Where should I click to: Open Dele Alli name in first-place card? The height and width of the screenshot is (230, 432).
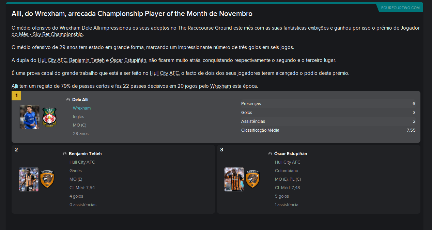click(x=80, y=100)
